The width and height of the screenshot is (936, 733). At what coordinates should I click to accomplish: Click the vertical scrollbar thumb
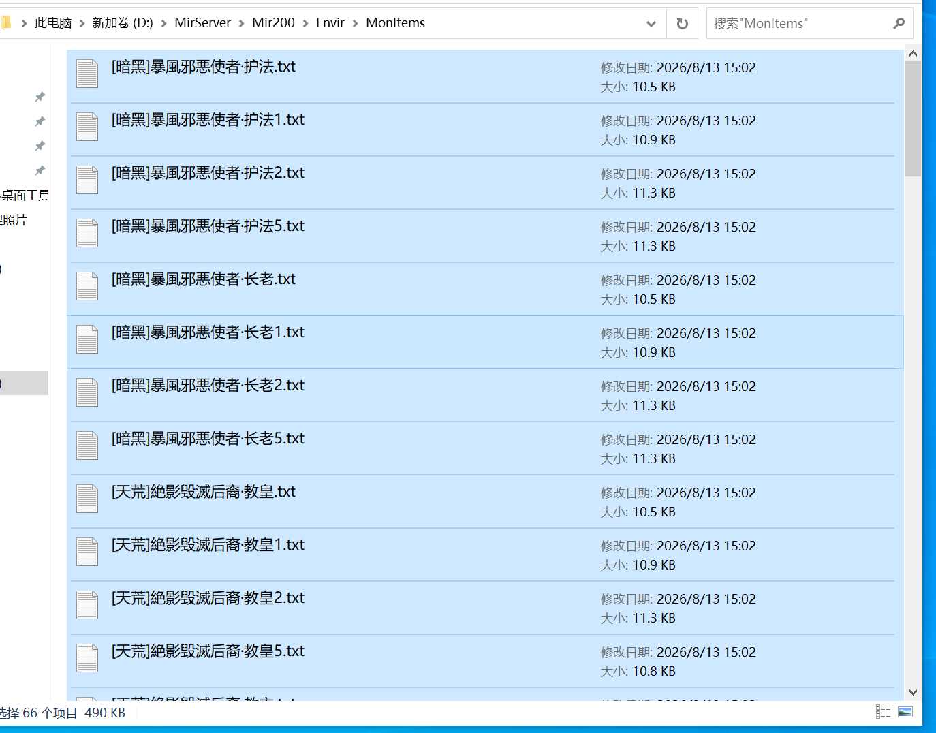click(913, 119)
